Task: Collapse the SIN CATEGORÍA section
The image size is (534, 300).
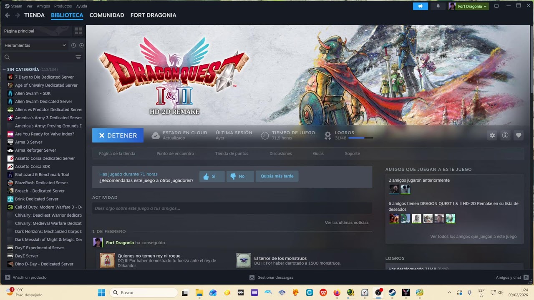Action: pos(4,70)
